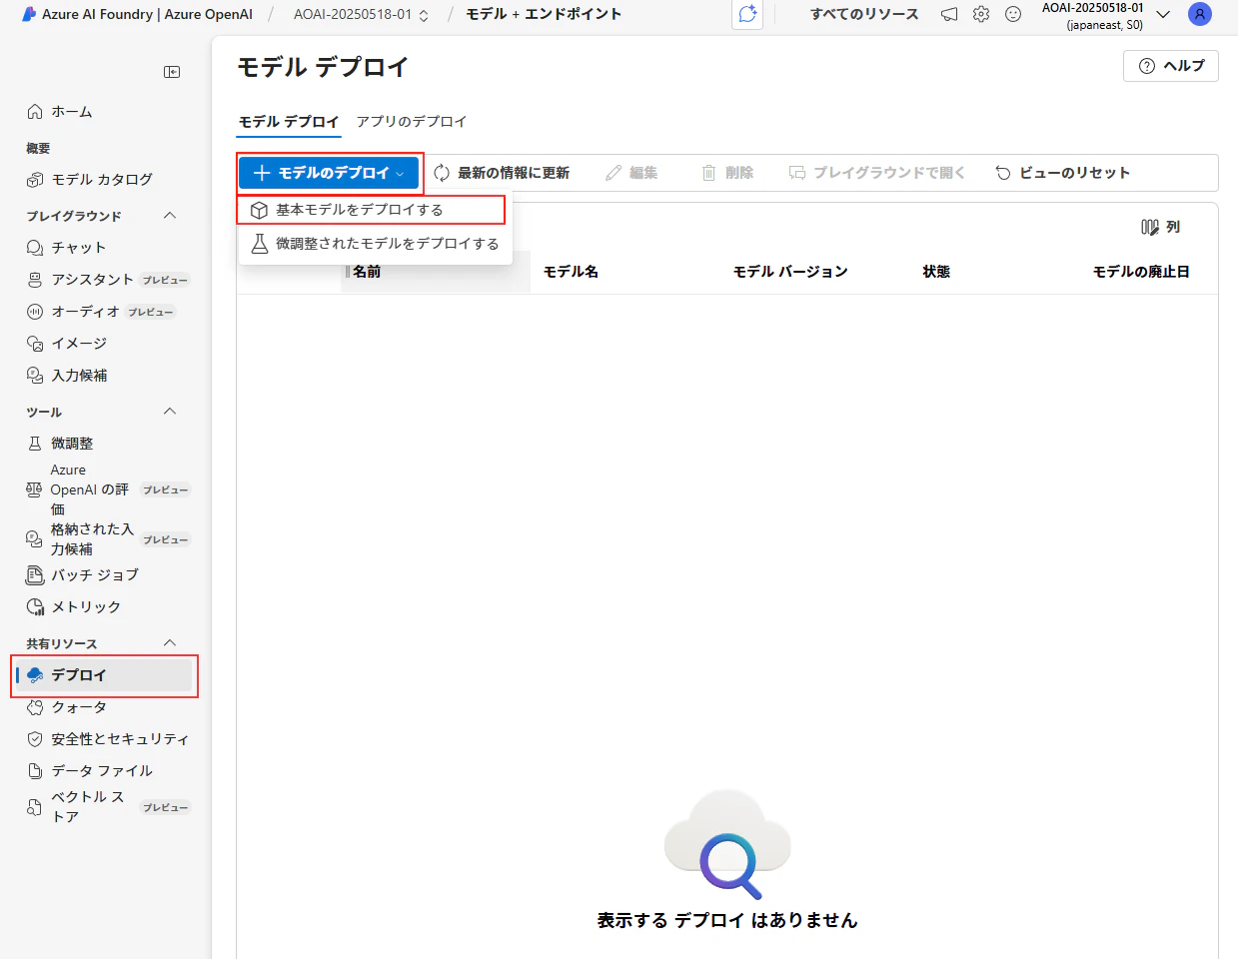Collapse the 共有リソース section
1238x959 pixels.
point(170,643)
